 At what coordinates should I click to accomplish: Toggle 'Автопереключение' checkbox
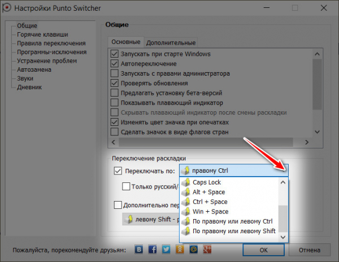click(114, 63)
